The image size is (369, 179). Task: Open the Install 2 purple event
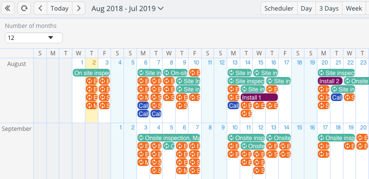(x=330, y=81)
